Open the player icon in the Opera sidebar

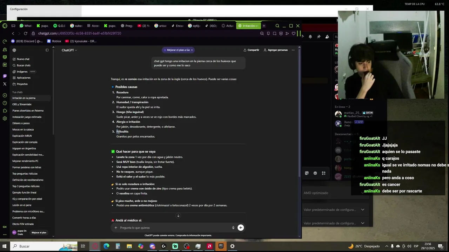pos(5,95)
